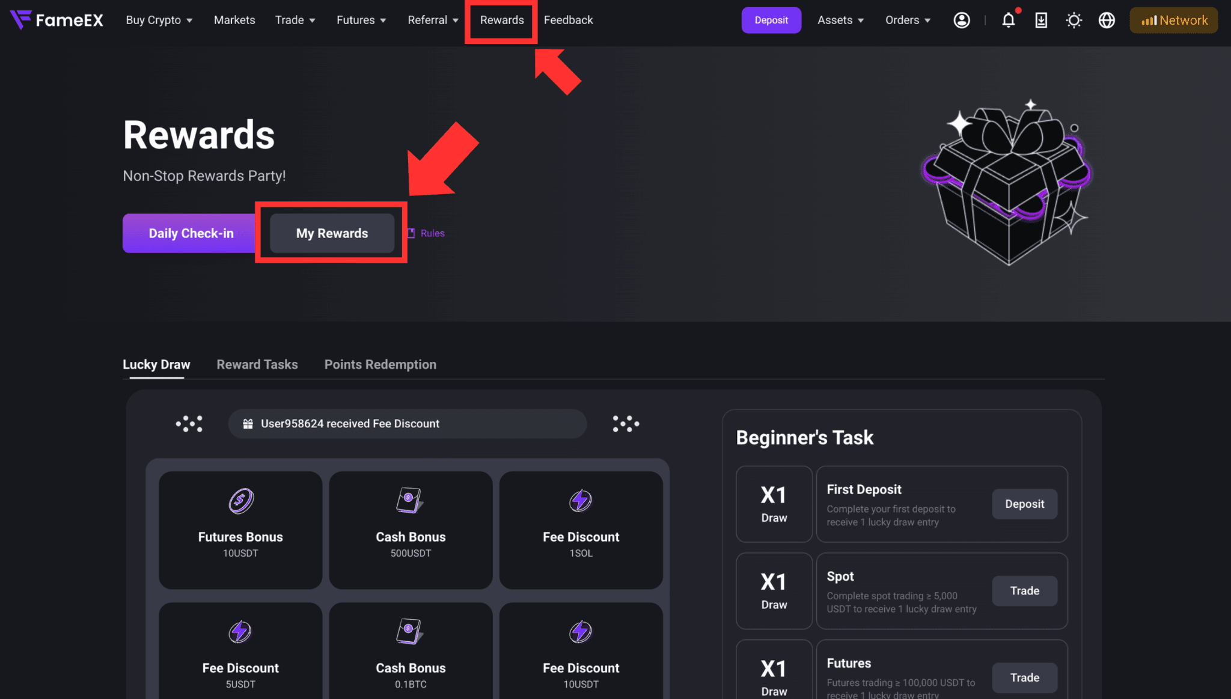Click the Trade button for Spot task
1231x699 pixels.
click(x=1024, y=591)
